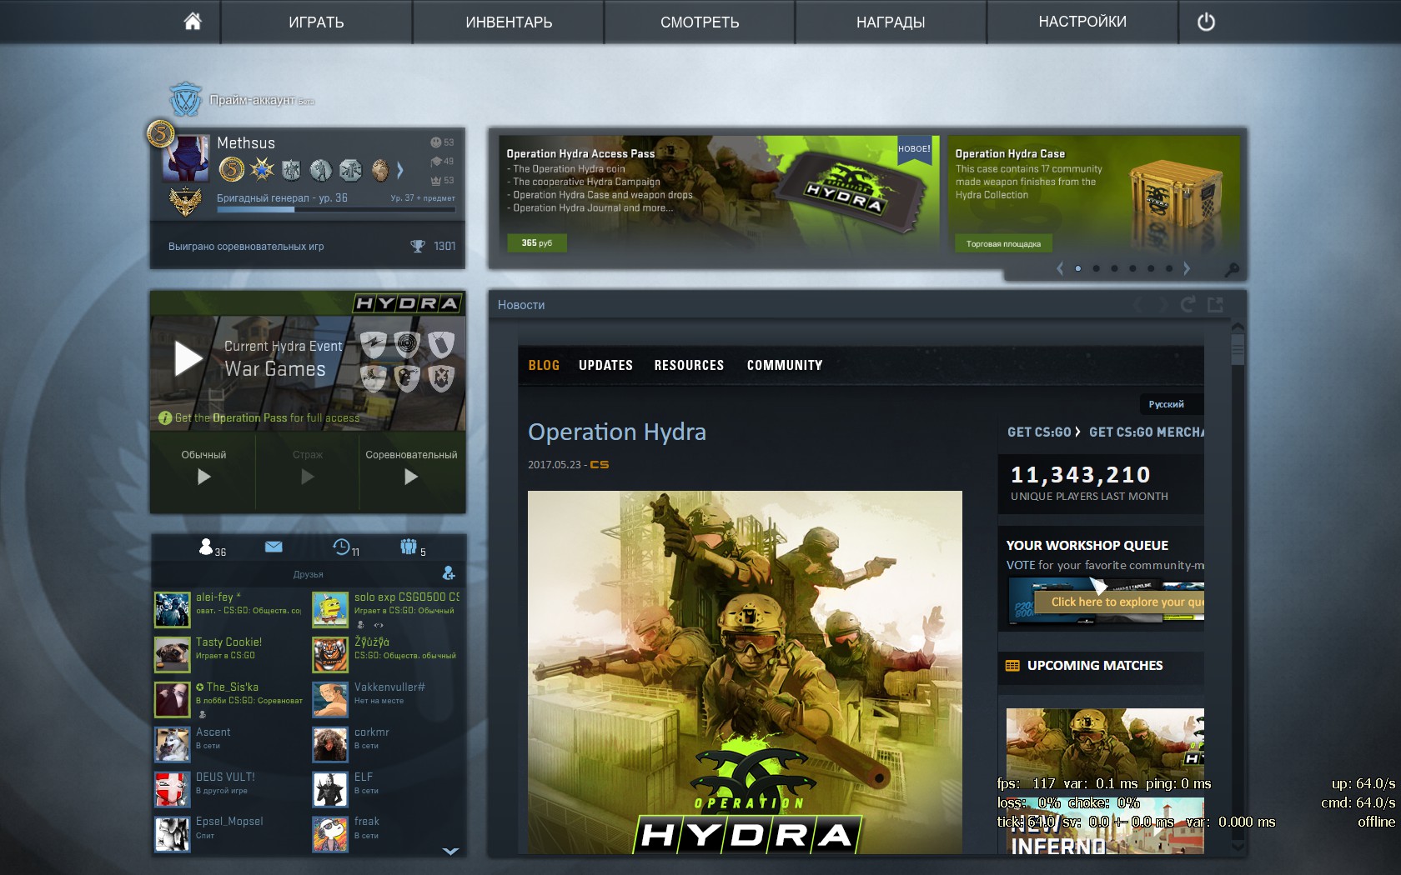This screenshot has width=1401, height=875.
Task: Select the blue star service medal
Action: click(262, 170)
